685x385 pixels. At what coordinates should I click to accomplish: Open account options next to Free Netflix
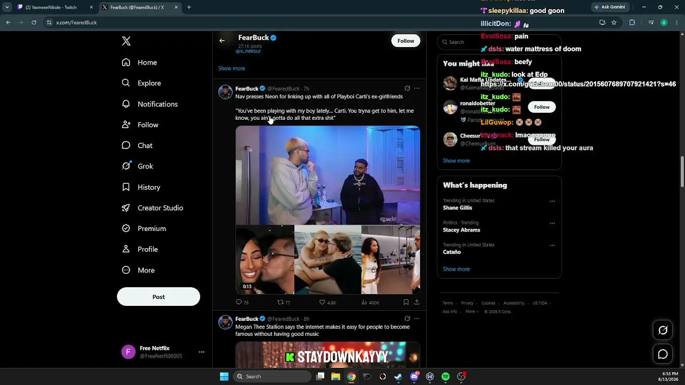pos(202,352)
